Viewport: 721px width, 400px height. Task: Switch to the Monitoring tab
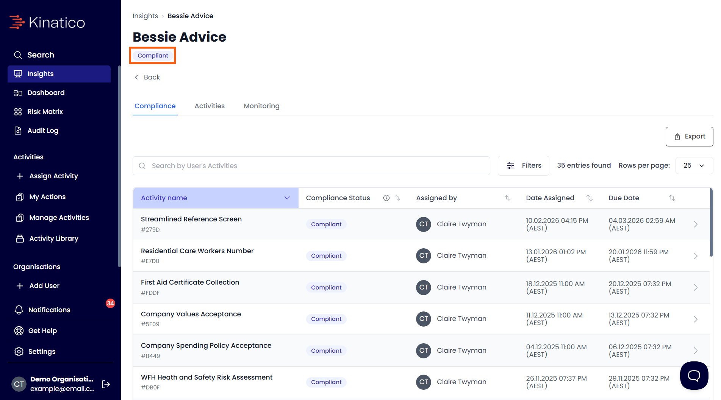click(x=261, y=106)
